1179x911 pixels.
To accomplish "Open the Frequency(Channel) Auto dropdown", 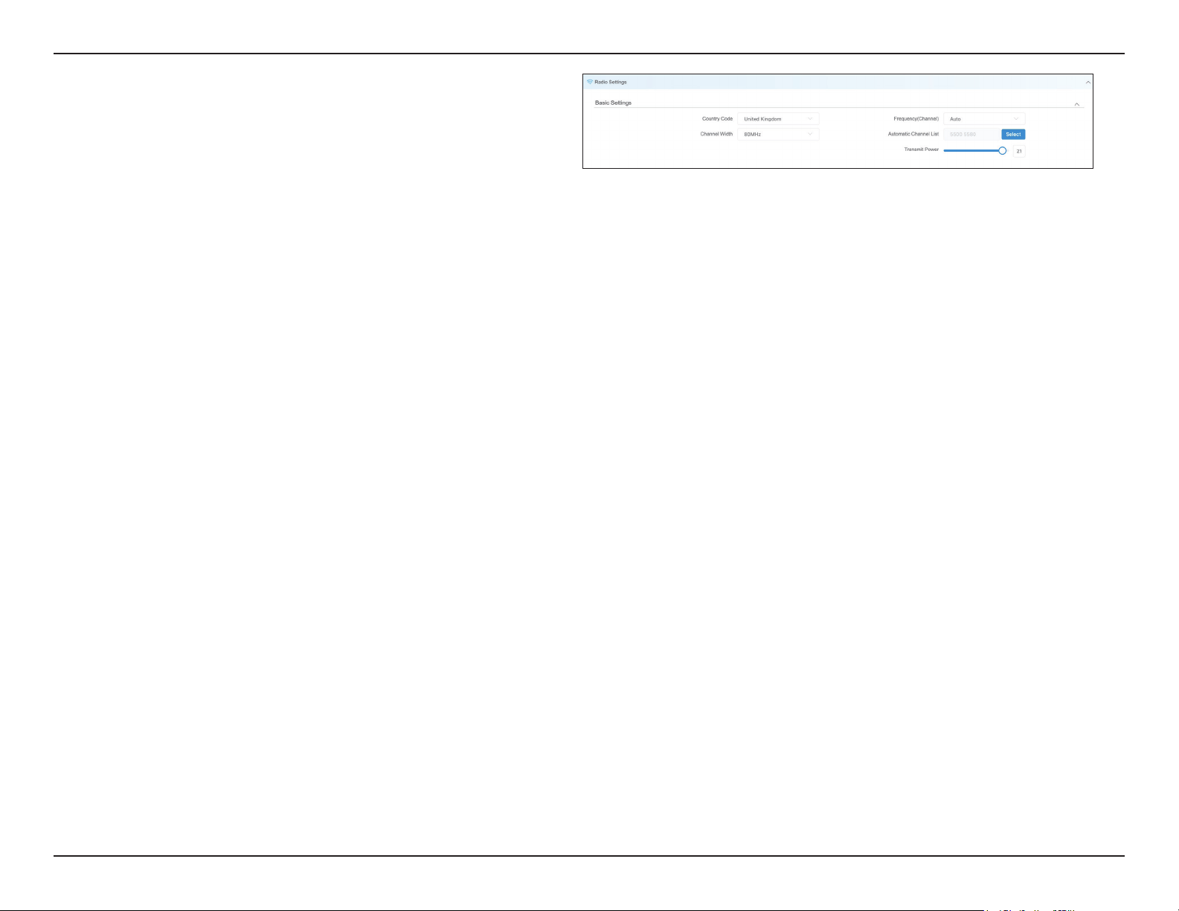I will (984, 119).
